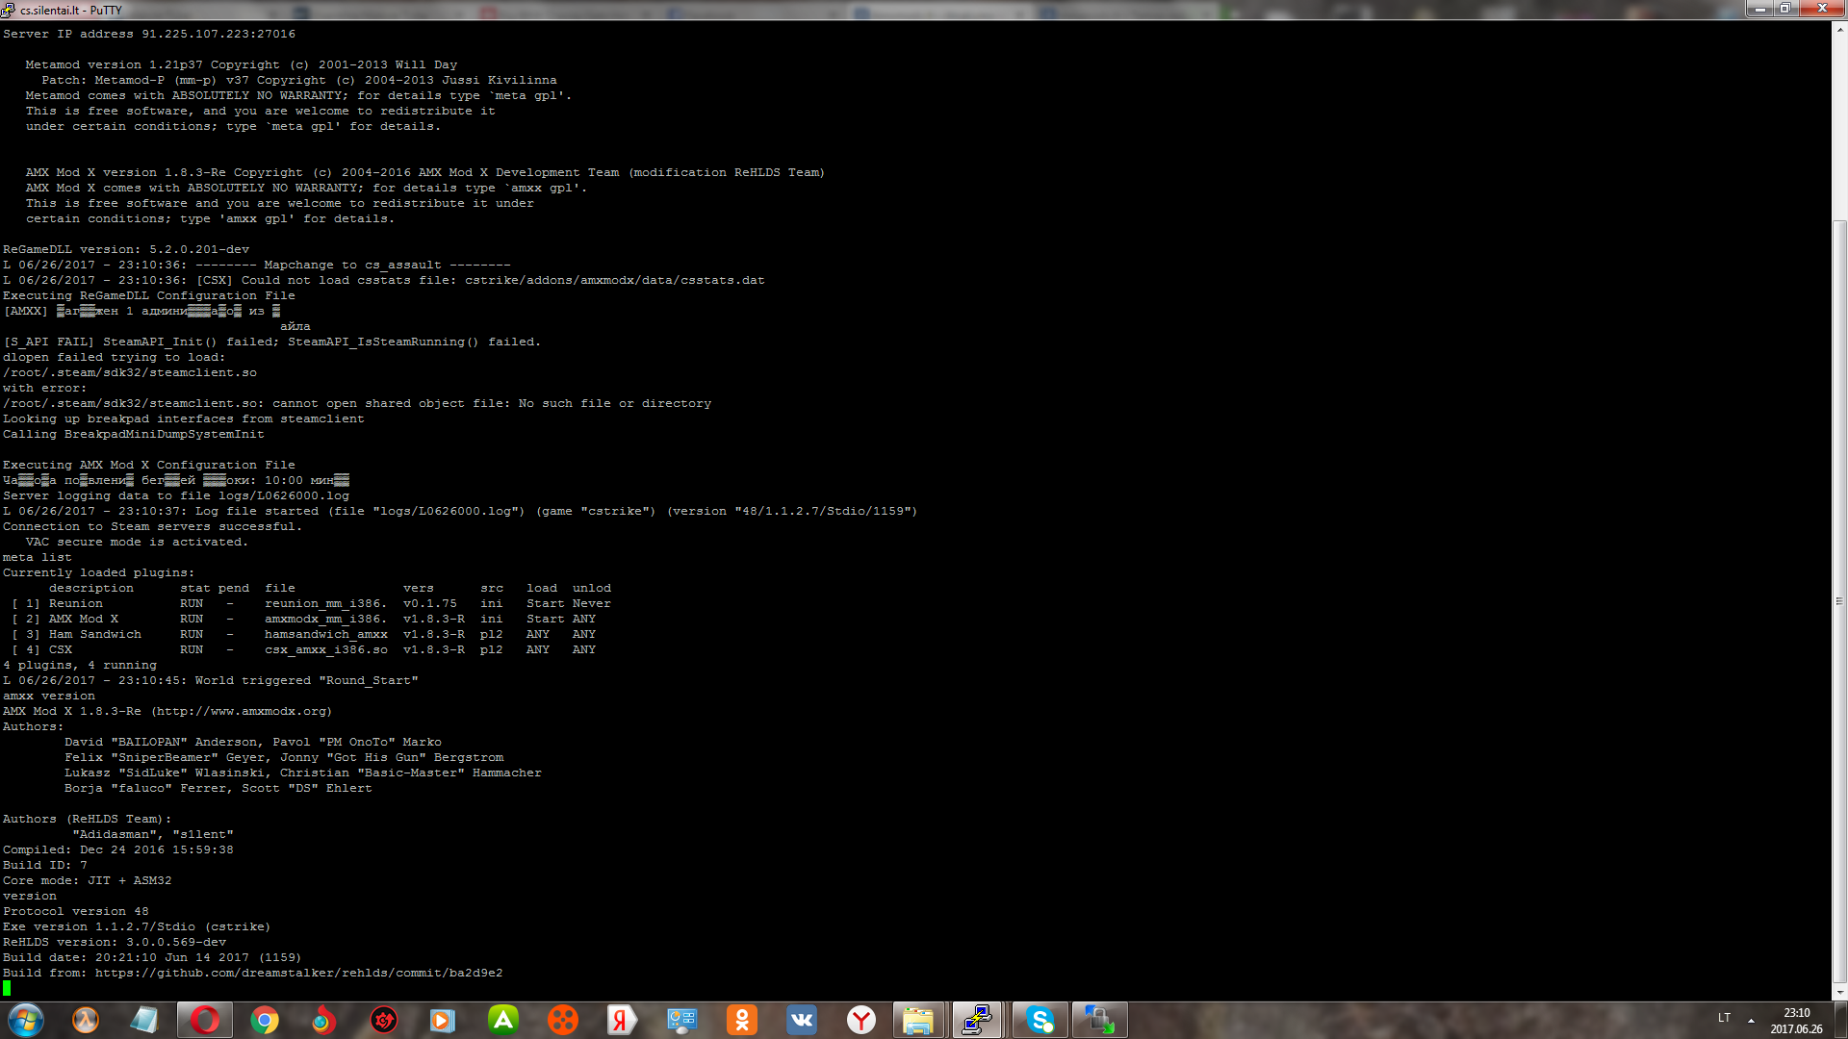Click the PuTTY icon in title bar
Image resolution: width=1848 pixels, height=1039 pixels.
coord(9,10)
